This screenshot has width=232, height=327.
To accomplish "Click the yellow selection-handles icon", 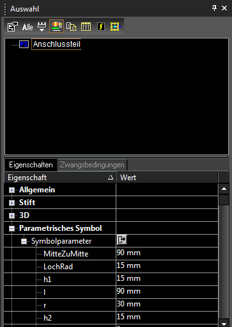I will tap(115, 27).
